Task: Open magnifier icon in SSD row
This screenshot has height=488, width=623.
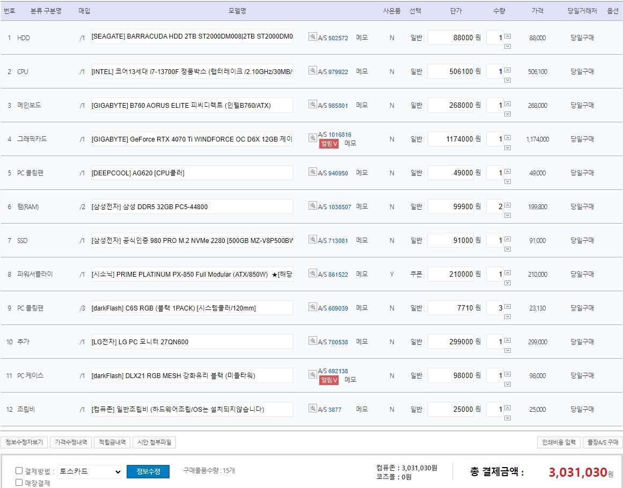Action: tap(313, 239)
